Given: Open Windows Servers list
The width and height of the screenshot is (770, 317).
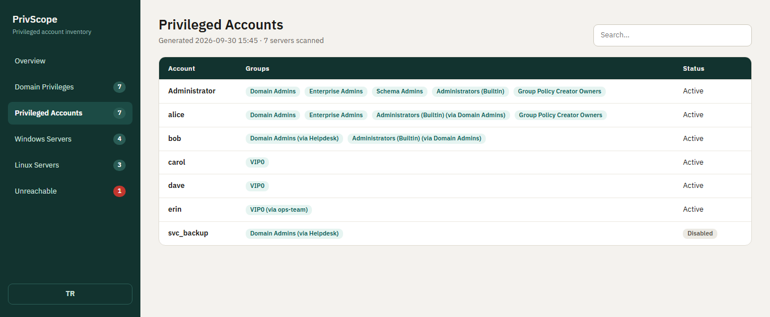Looking at the screenshot, I should coord(70,139).
